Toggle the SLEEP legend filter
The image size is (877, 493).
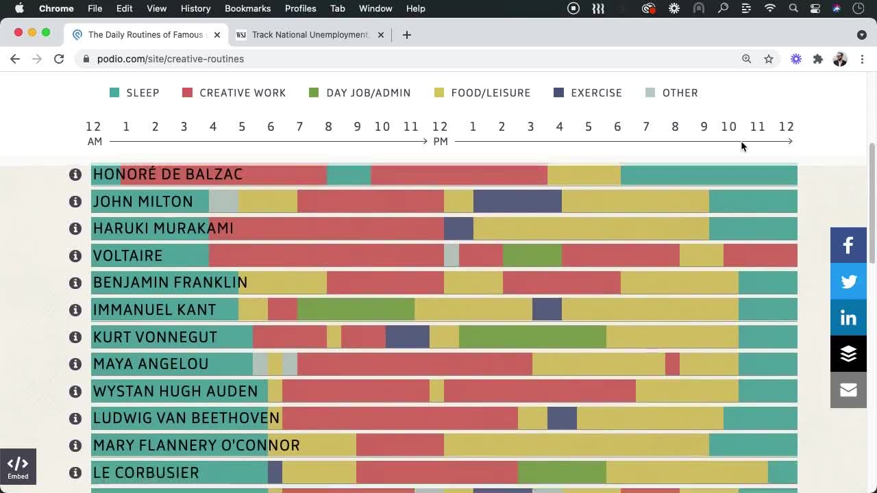[x=134, y=92]
